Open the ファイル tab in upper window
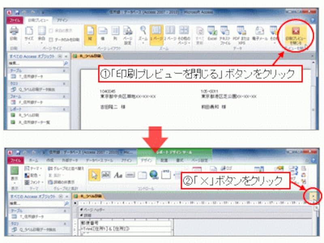The image size is (324, 243). coord(15,20)
